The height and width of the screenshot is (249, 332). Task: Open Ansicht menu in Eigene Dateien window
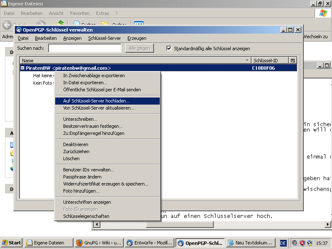coord(56,13)
